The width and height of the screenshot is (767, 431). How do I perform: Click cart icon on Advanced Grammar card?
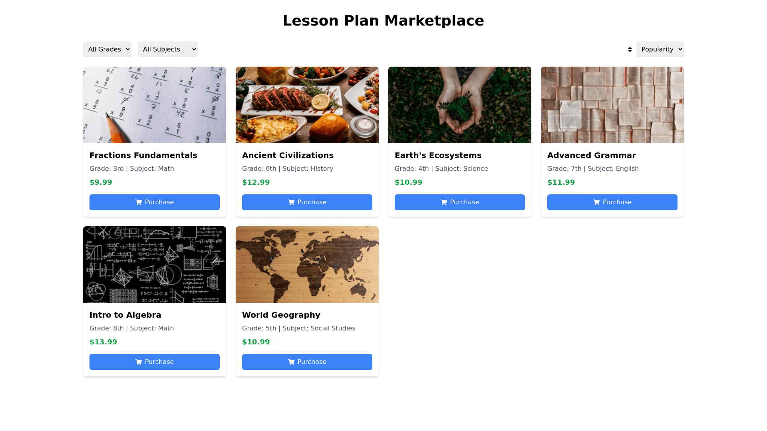click(x=596, y=202)
